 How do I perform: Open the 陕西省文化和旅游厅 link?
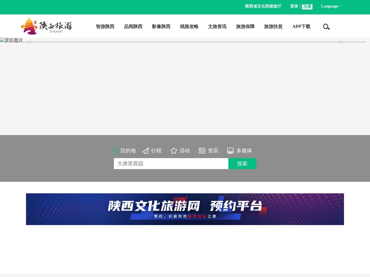[263, 6]
